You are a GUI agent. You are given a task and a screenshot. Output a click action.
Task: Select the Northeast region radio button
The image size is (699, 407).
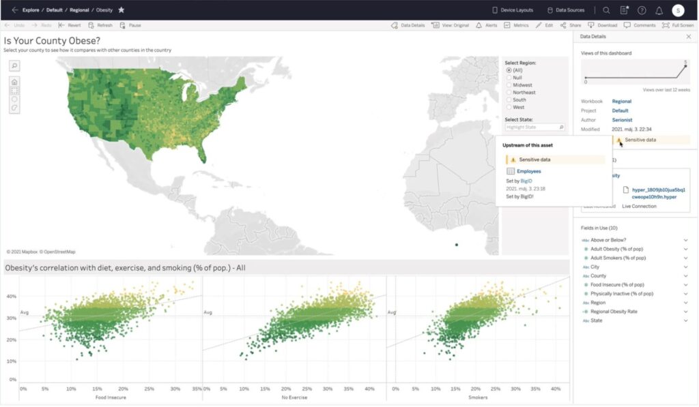click(509, 93)
